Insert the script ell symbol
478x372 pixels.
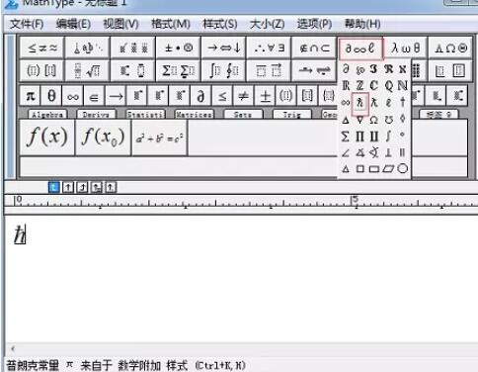click(388, 103)
